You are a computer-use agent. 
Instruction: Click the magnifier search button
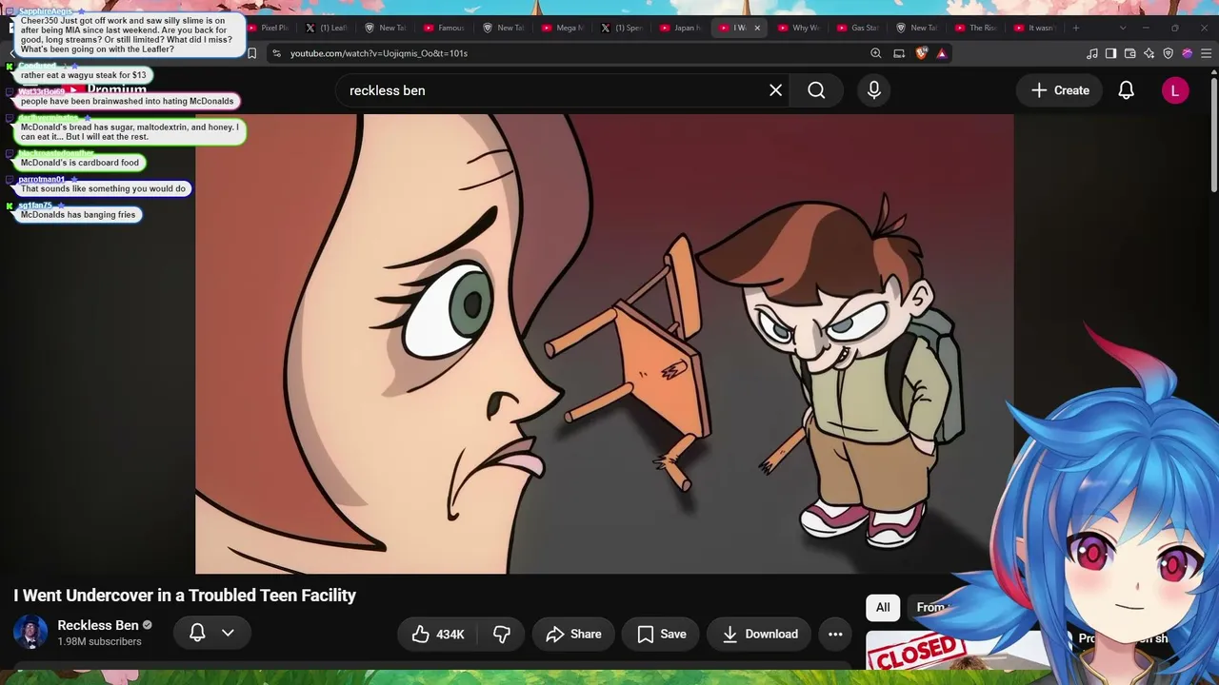coord(816,90)
